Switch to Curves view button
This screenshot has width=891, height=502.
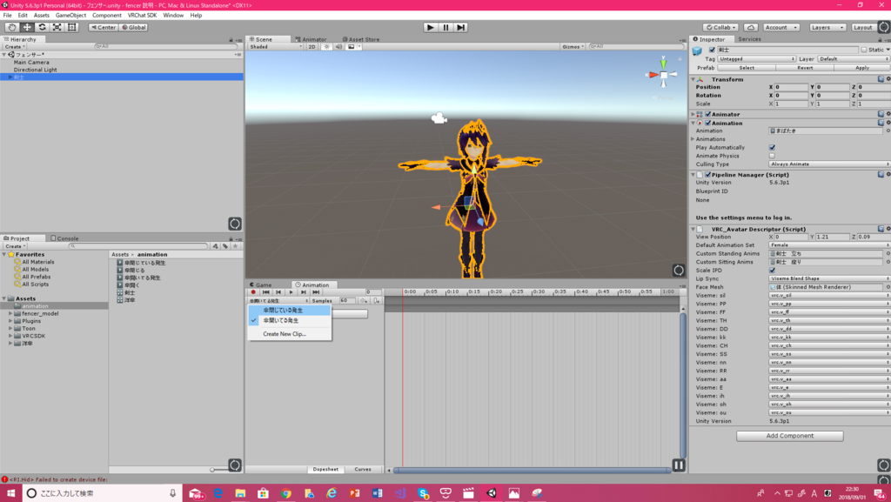pos(363,470)
